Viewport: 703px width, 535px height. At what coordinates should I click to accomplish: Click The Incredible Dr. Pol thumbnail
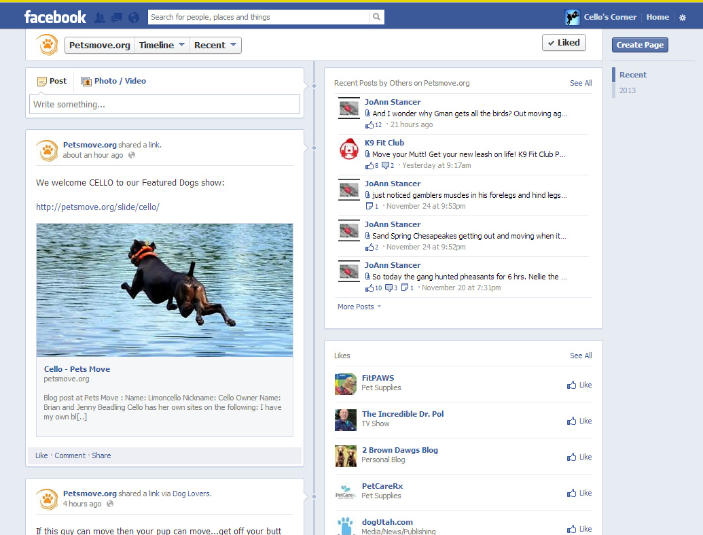point(346,419)
